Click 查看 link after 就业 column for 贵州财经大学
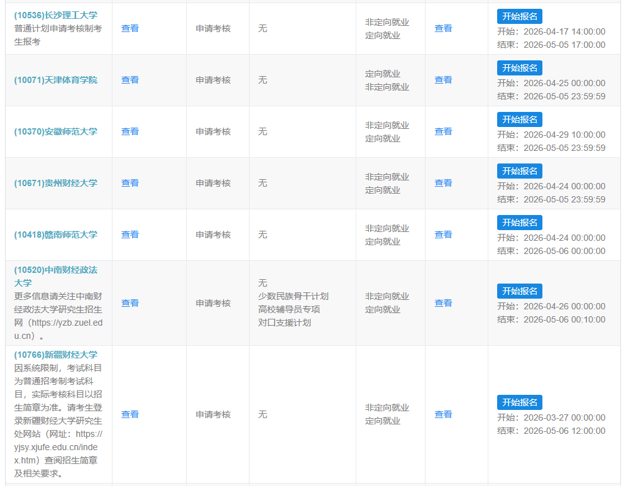The image size is (626, 486). pyautogui.click(x=443, y=183)
